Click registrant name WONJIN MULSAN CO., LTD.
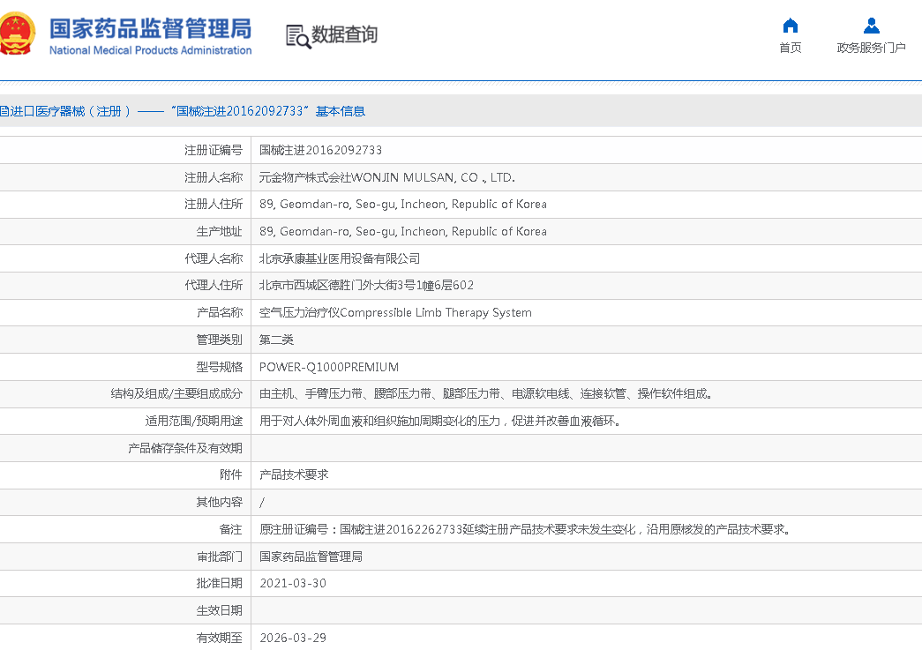The image size is (922, 650). coord(386,177)
